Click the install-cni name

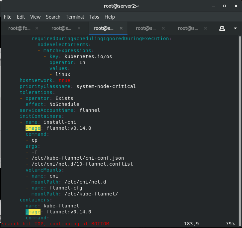coord(60,122)
